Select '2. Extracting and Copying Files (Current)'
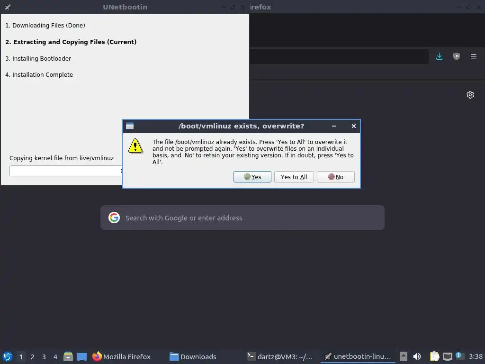Viewport: 485px width, 364px height. click(71, 42)
